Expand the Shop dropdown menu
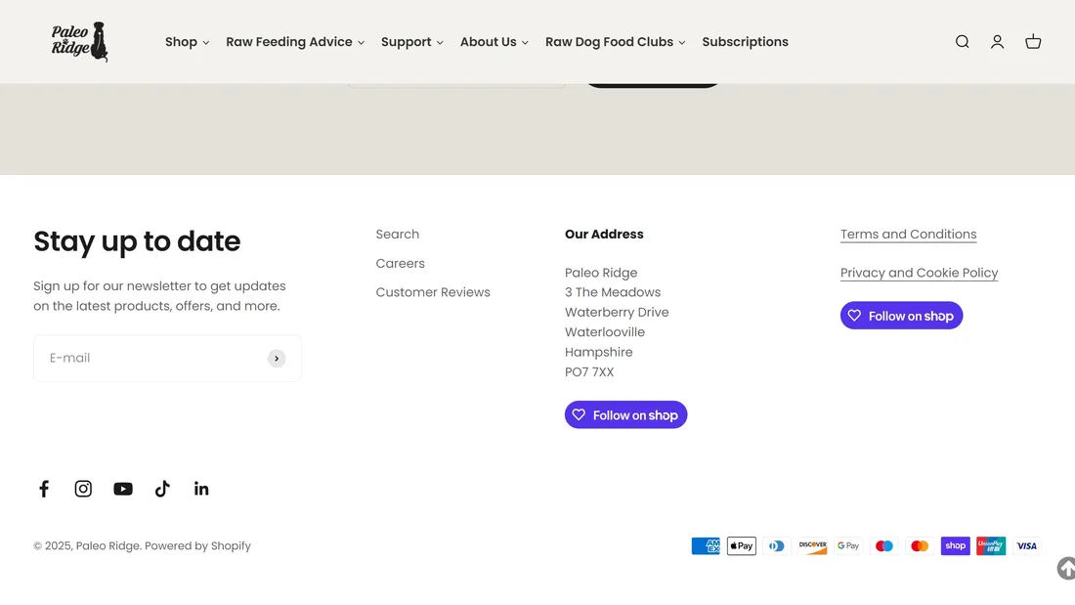Viewport: 1075px width, 605px height. coord(187,42)
